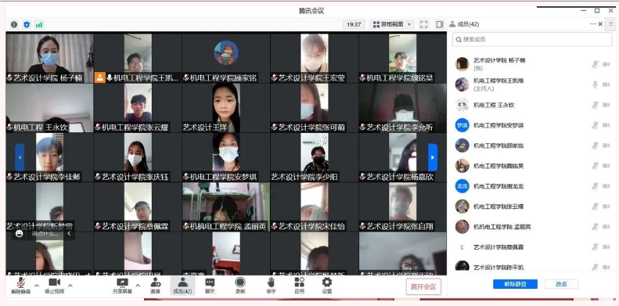Expand audio options arrow beside microphone
619x306 pixels.
tap(37, 286)
